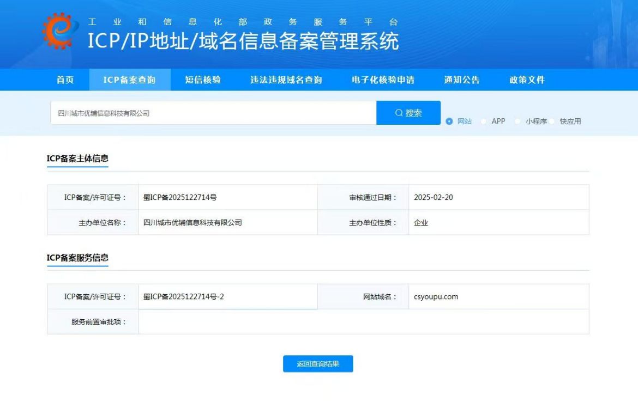The height and width of the screenshot is (420, 638).
Task: Select the 小程序 radio option
Action: [x=518, y=121]
